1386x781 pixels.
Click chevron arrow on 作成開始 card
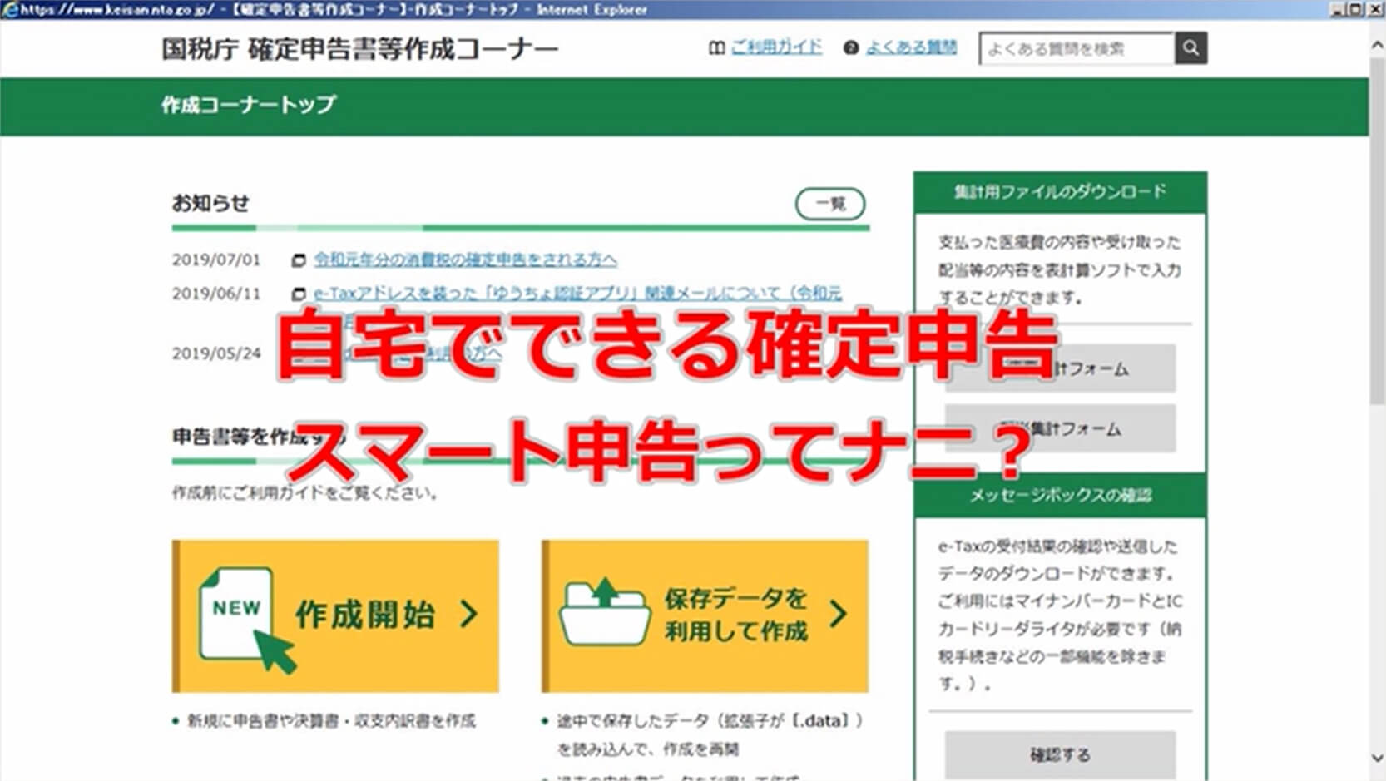[x=469, y=615]
